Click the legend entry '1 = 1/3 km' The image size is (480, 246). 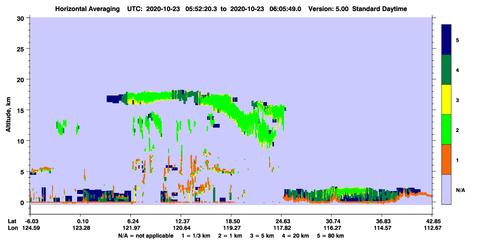(x=196, y=236)
